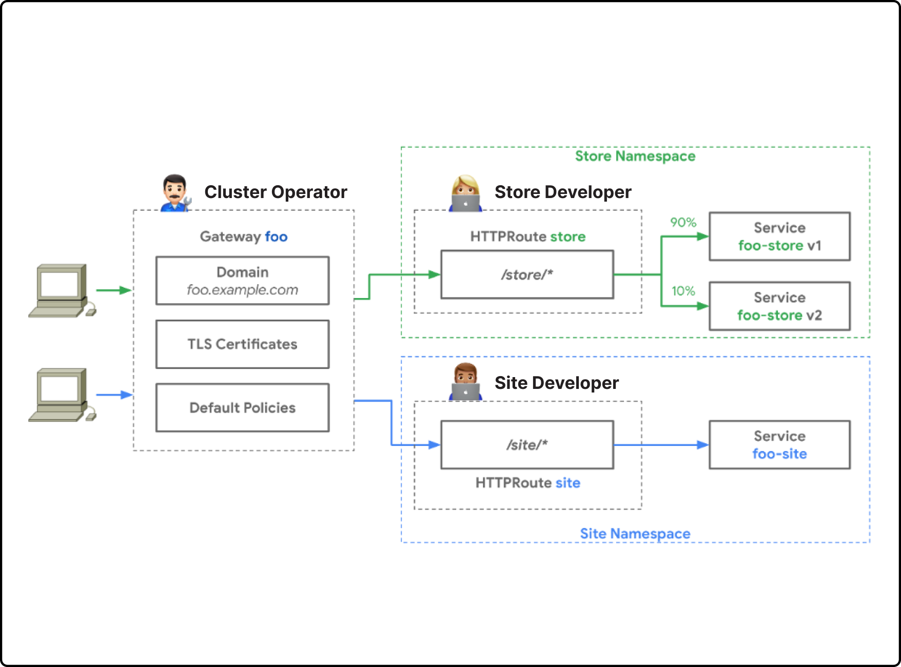Select the upper client computer icon

(62, 291)
